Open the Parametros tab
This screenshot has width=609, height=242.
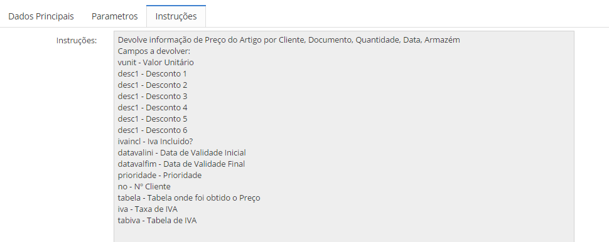(x=114, y=16)
